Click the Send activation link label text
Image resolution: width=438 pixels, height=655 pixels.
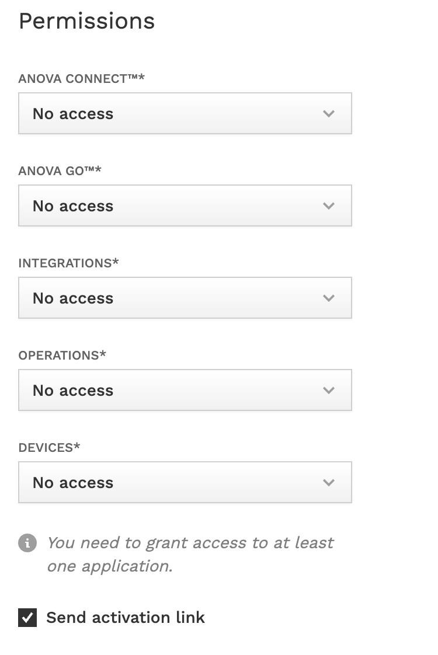(x=126, y=618)
